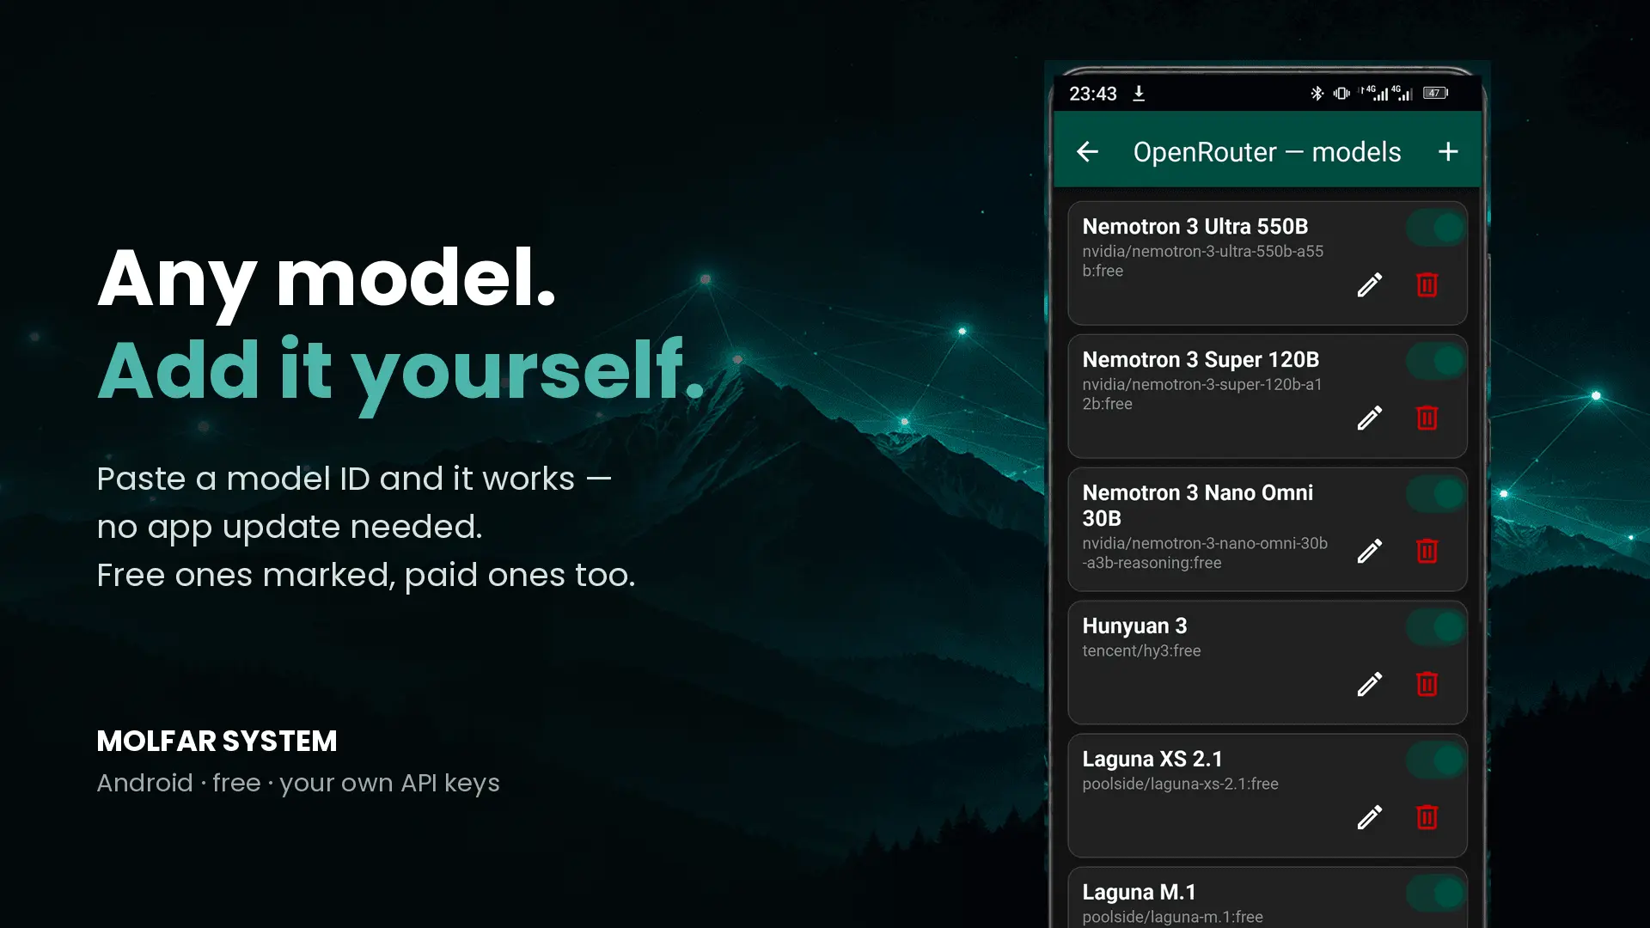Click 'Android · free · your own API keys' tagline
This screenshot has width=1650, height=928.
tap(298, 784)
